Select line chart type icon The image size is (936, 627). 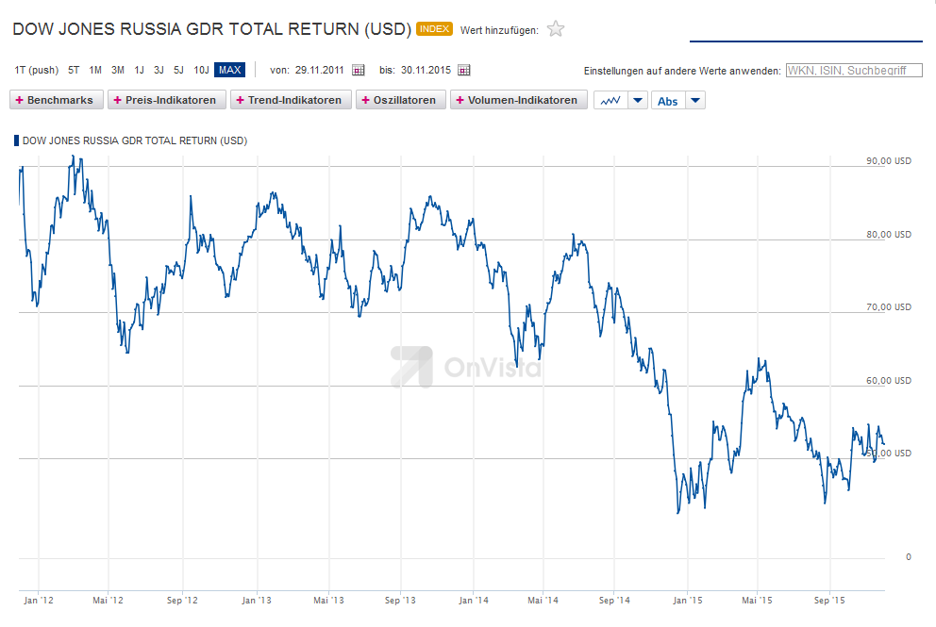point(610,100)
